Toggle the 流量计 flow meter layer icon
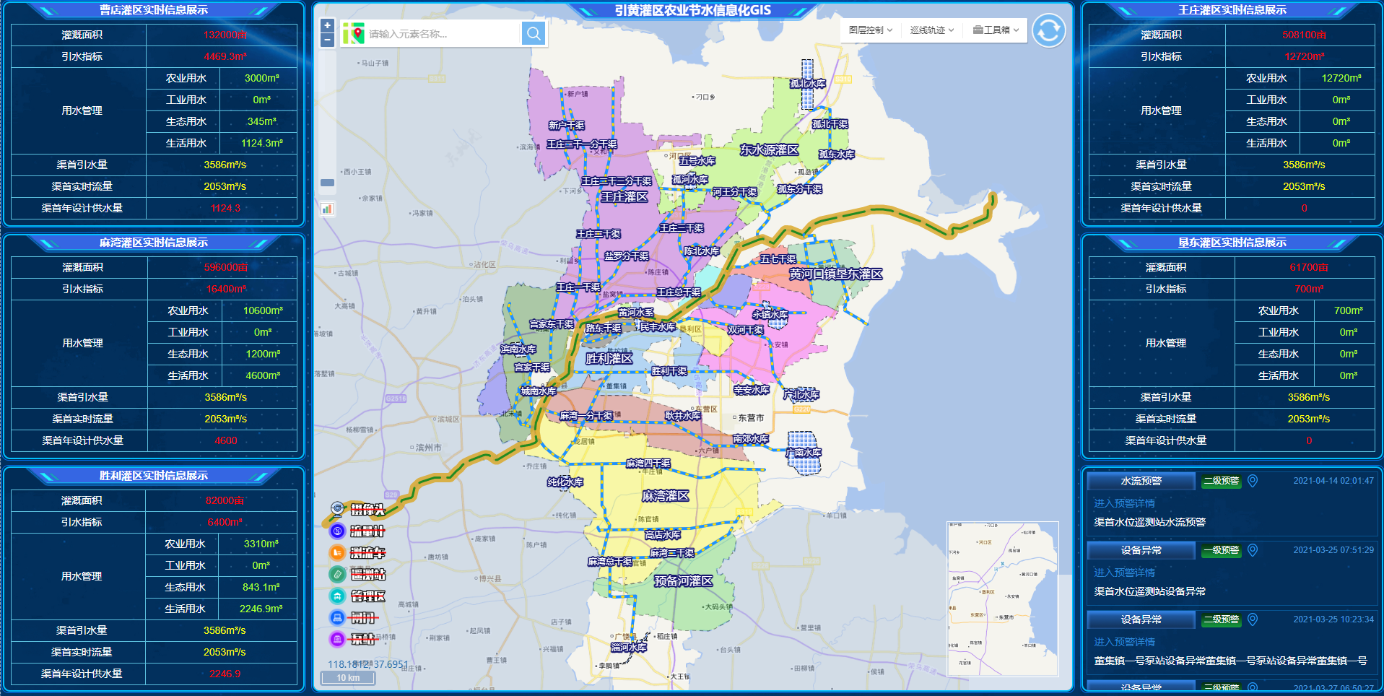The width and height of the screenshot is (1384, 696). 337,531
